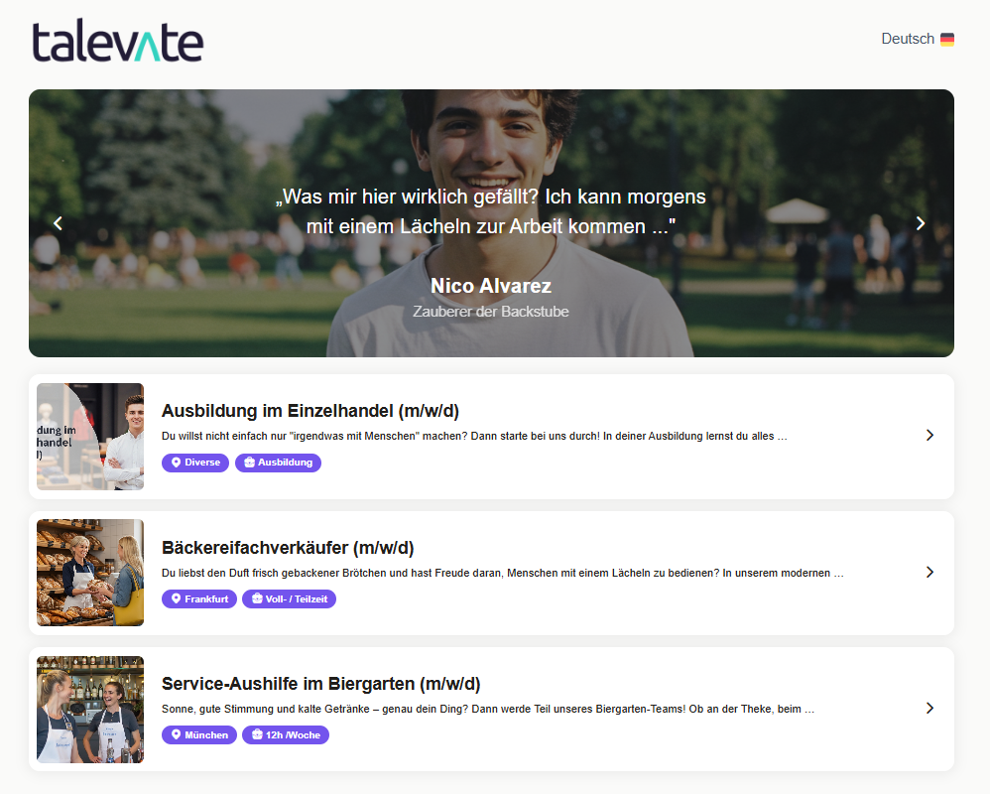Click the bakery counter job thumbnail image
This screenshot has width=990, height=794.
click(89, 573)
